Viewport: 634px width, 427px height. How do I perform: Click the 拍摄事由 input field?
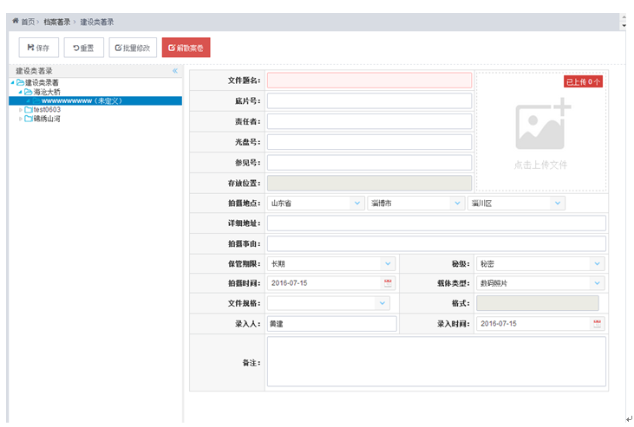[x=436, y=243]
